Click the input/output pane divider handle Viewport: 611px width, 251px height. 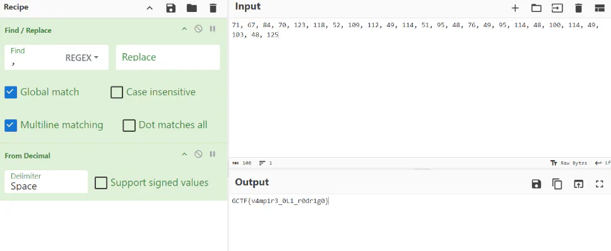pyautogui.click(x=422, y=169)
